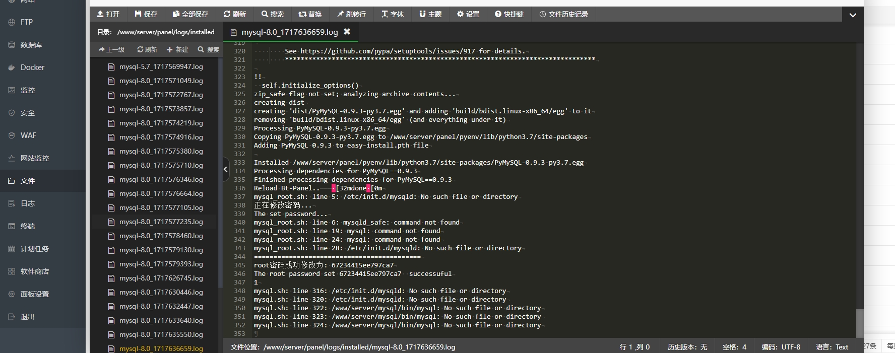The height and width of the screenshot is (353, 895).
Task: Open FTP in the left sidebar
Action: (43, 22)
